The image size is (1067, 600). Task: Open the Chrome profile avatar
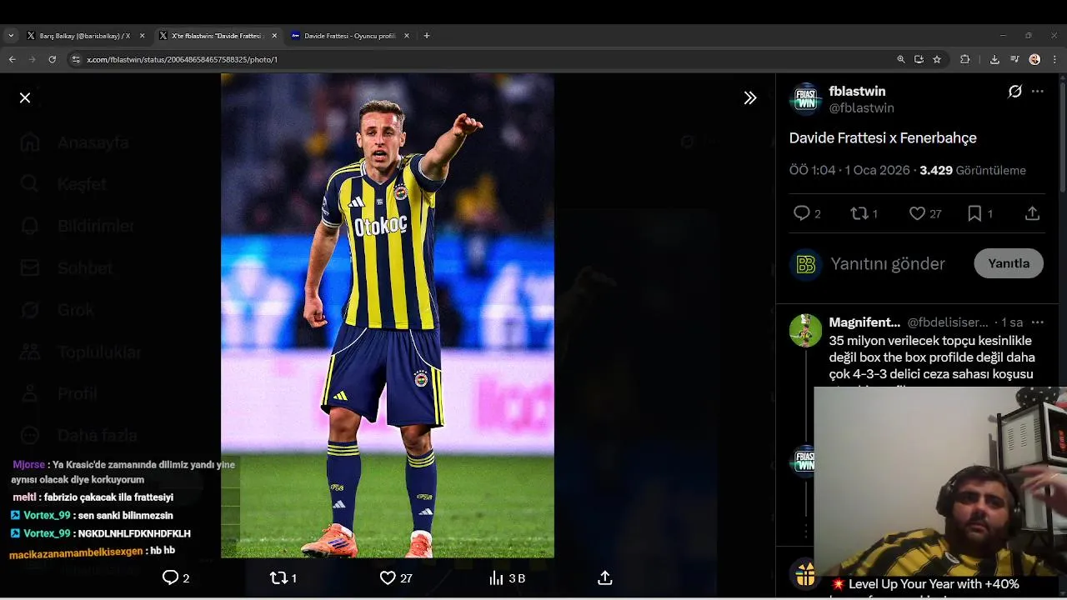pyautogui.click(x=1034, y=59)
